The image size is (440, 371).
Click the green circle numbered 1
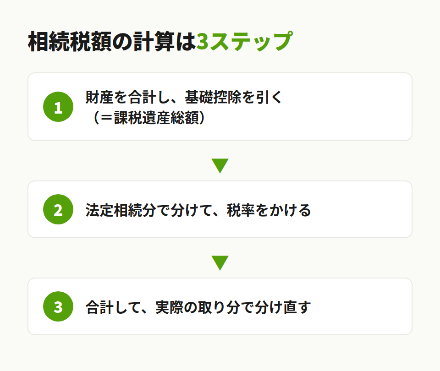(58, 107)
